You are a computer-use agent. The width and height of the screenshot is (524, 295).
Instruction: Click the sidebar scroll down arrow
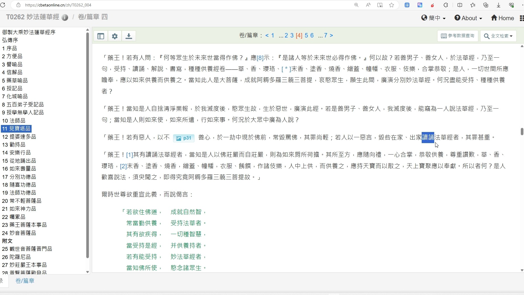[x=87, y=272]
